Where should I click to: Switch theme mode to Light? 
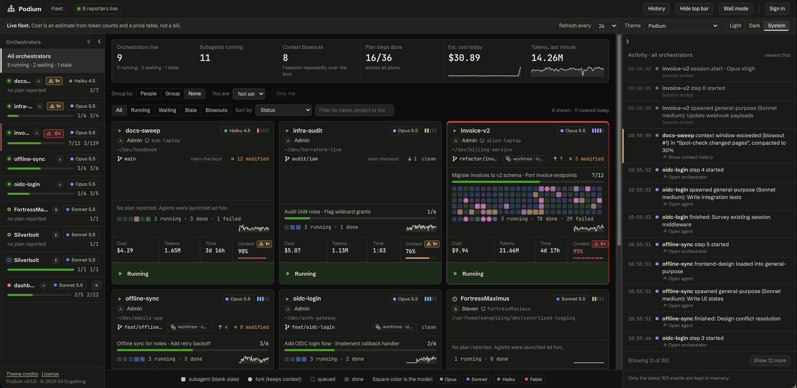pyautogui.click(x=735, y=26)
